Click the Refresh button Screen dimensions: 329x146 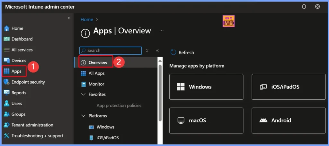(x=182, y=52)
